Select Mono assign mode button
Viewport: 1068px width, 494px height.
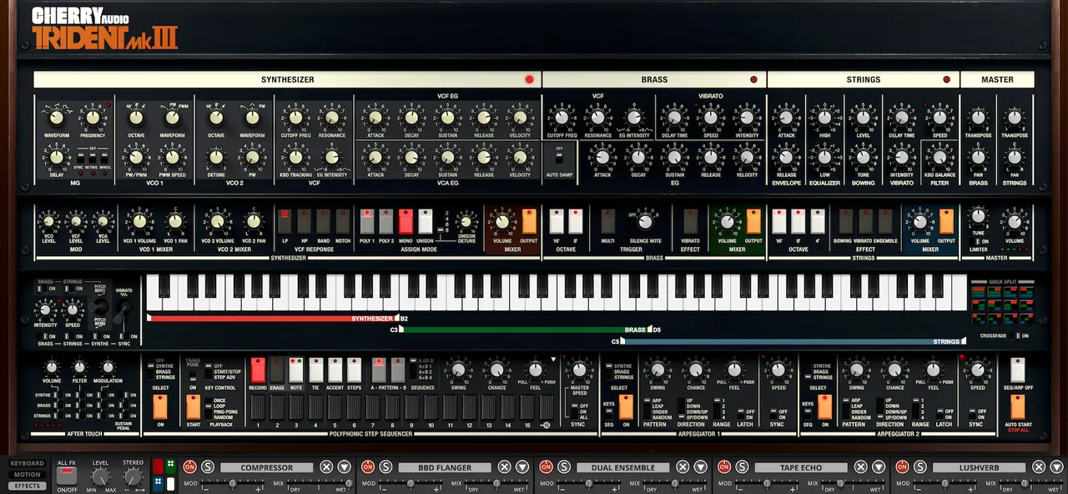coord(406,221)
